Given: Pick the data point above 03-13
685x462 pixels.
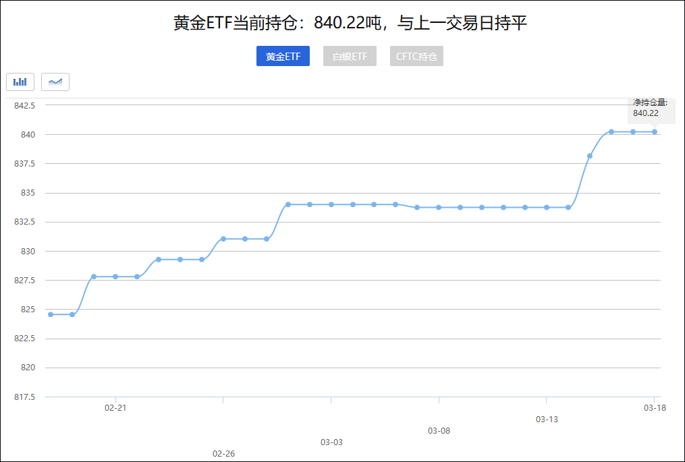Looking at the screenshot, I should (x=547, y=207).
